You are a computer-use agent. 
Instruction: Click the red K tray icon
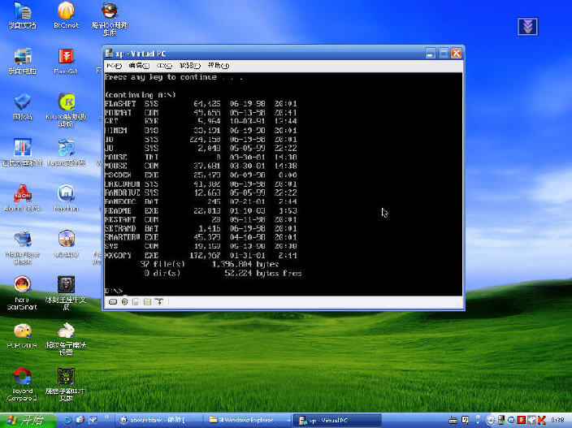(542, 421)
